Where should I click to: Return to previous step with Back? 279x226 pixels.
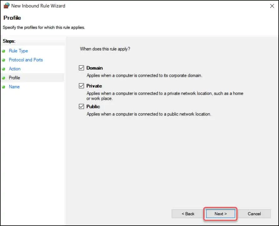188,214
